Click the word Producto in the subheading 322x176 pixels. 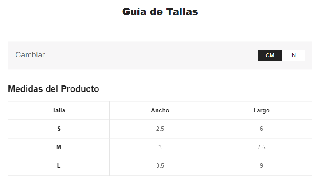[80, 89]
